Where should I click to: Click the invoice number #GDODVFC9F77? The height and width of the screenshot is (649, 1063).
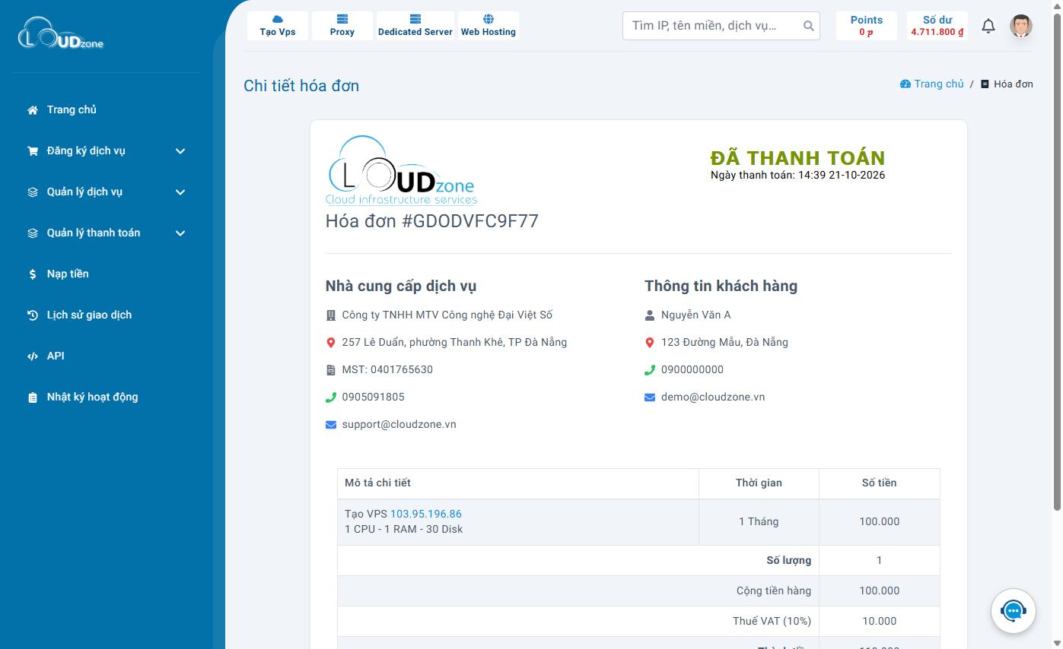(x=470, y=221)
